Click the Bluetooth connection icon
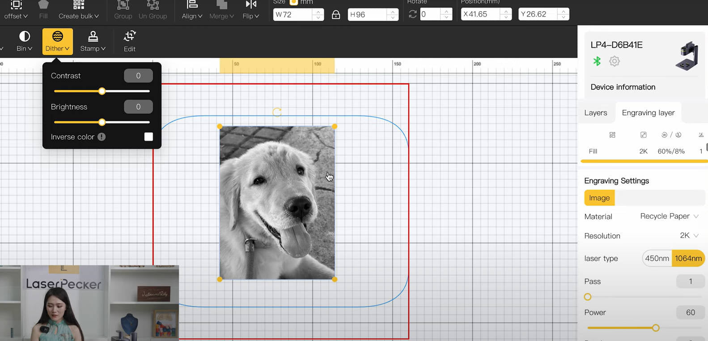The image size is (708, 341). [x=597, y=61]
